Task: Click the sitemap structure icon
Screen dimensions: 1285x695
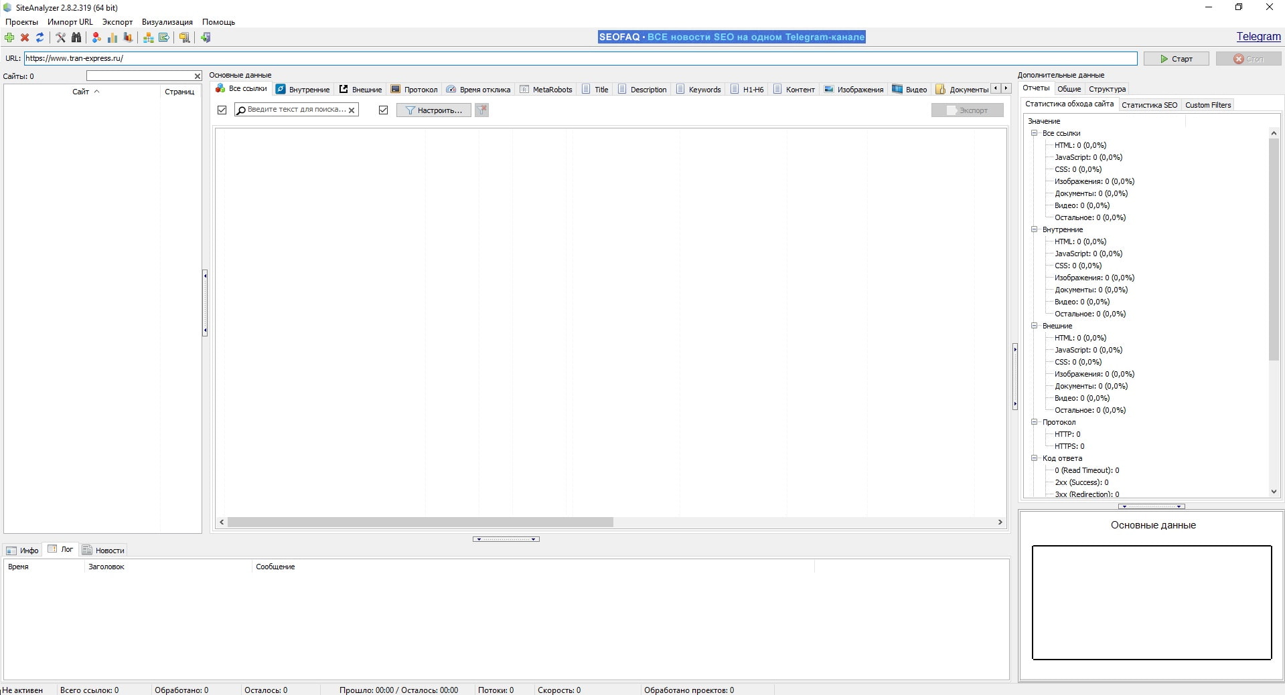Action: point(149,37)
